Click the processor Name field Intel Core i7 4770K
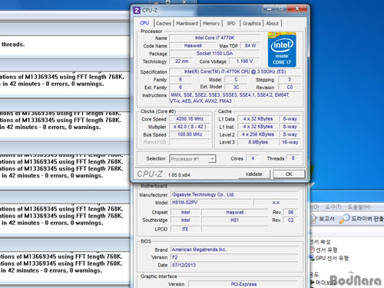 click(x=214, y=38)
